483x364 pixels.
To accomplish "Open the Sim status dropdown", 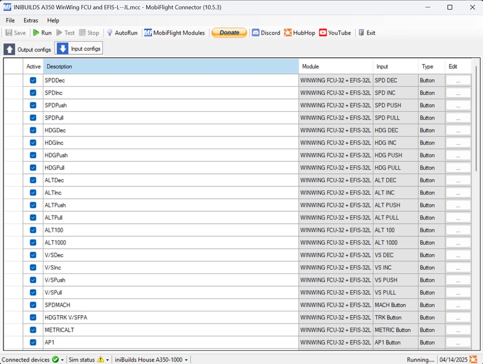I will [x=107, y=360].
